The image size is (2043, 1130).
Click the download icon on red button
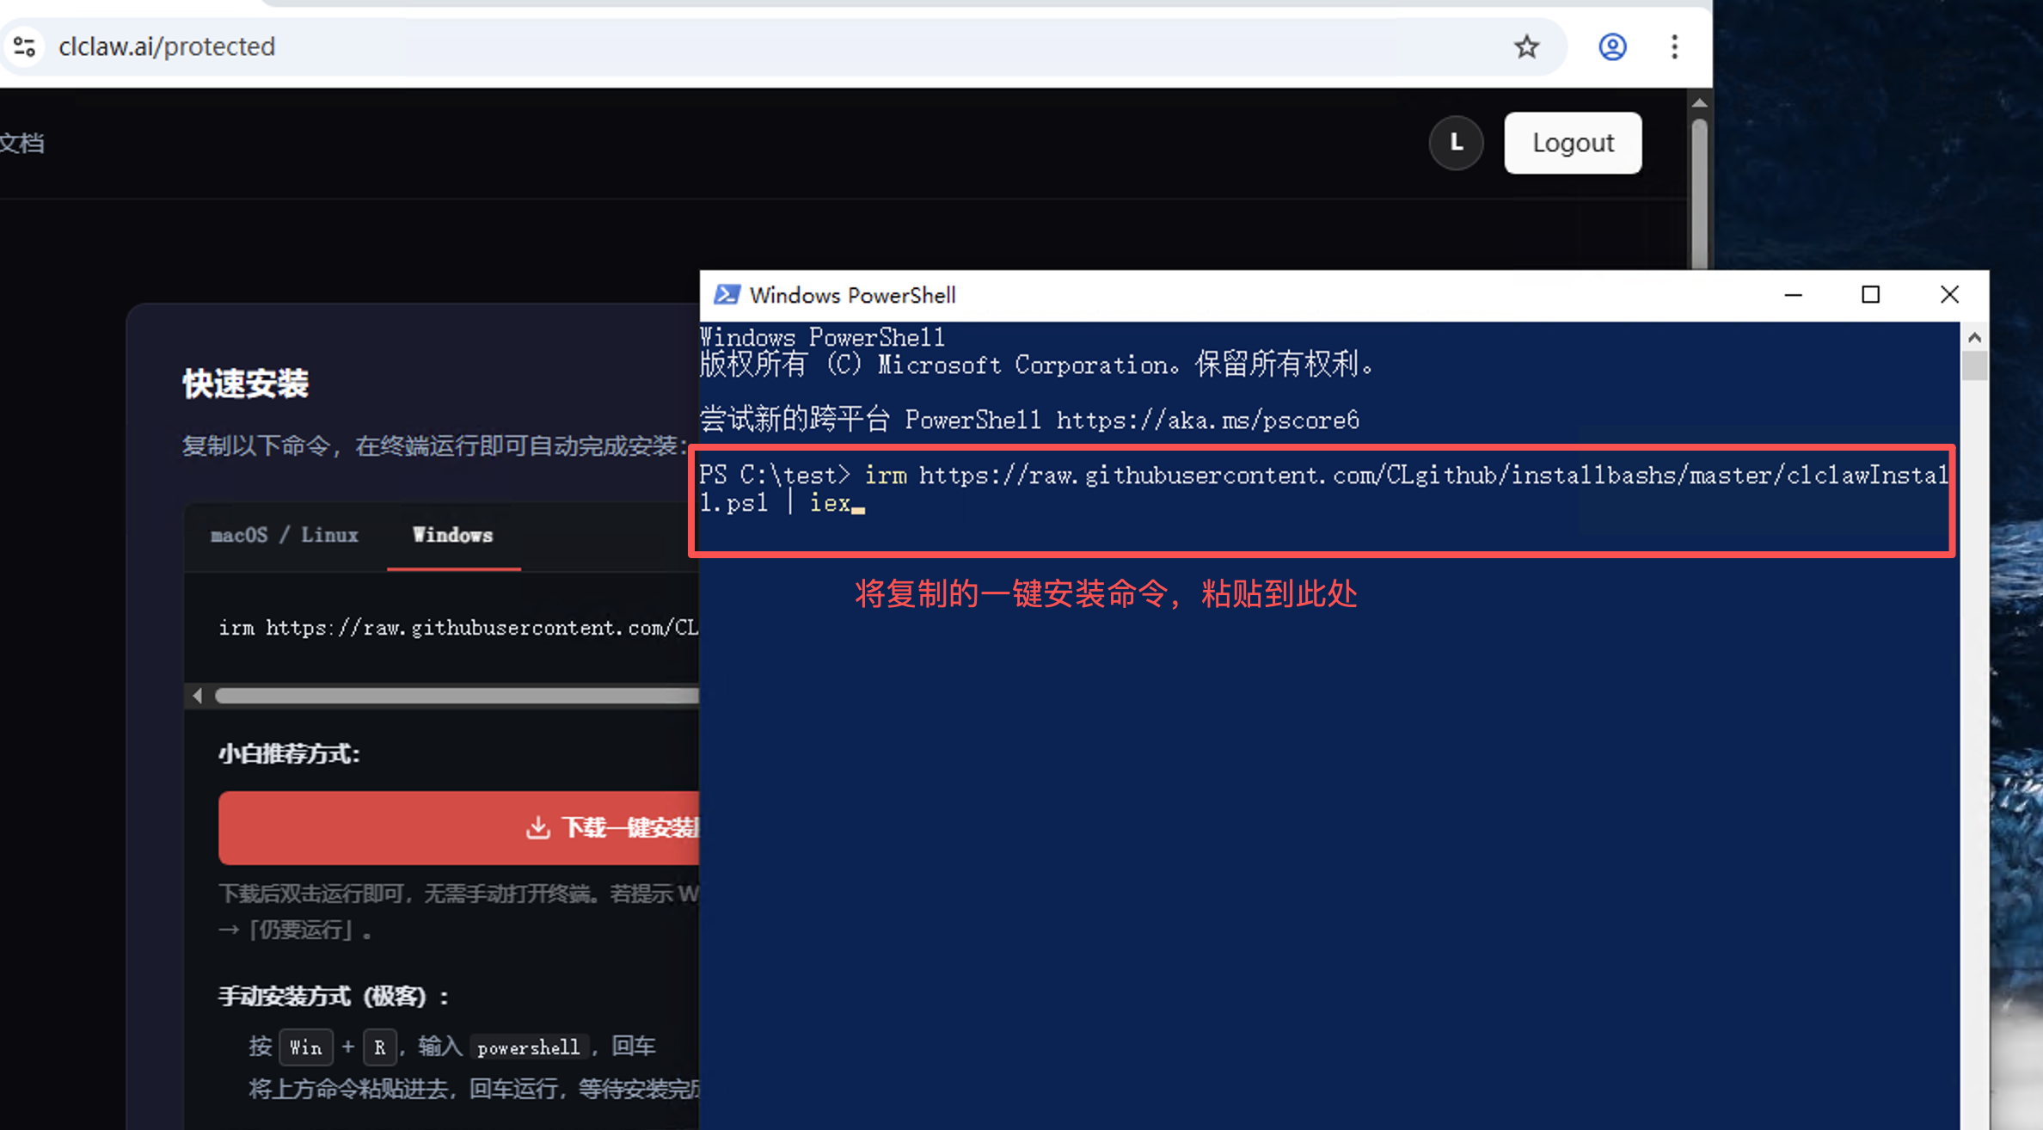pyautogui.click(x=538, y=827)
